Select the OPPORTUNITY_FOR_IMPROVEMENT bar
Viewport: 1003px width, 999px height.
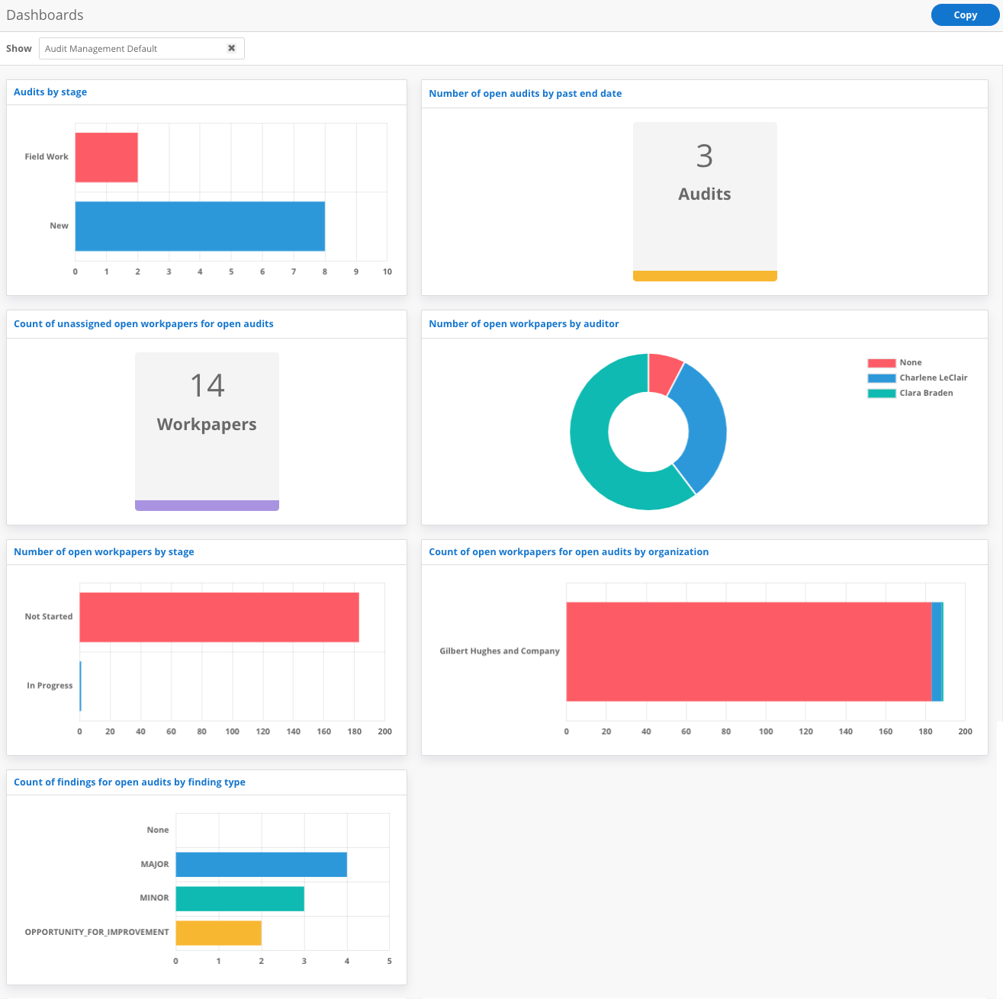[x=217, y=932]
